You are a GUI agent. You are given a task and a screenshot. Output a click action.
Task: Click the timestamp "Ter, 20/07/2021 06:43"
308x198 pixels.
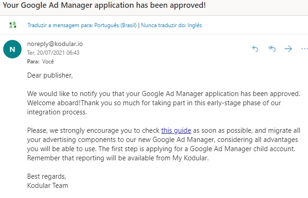tap(53, 53)
